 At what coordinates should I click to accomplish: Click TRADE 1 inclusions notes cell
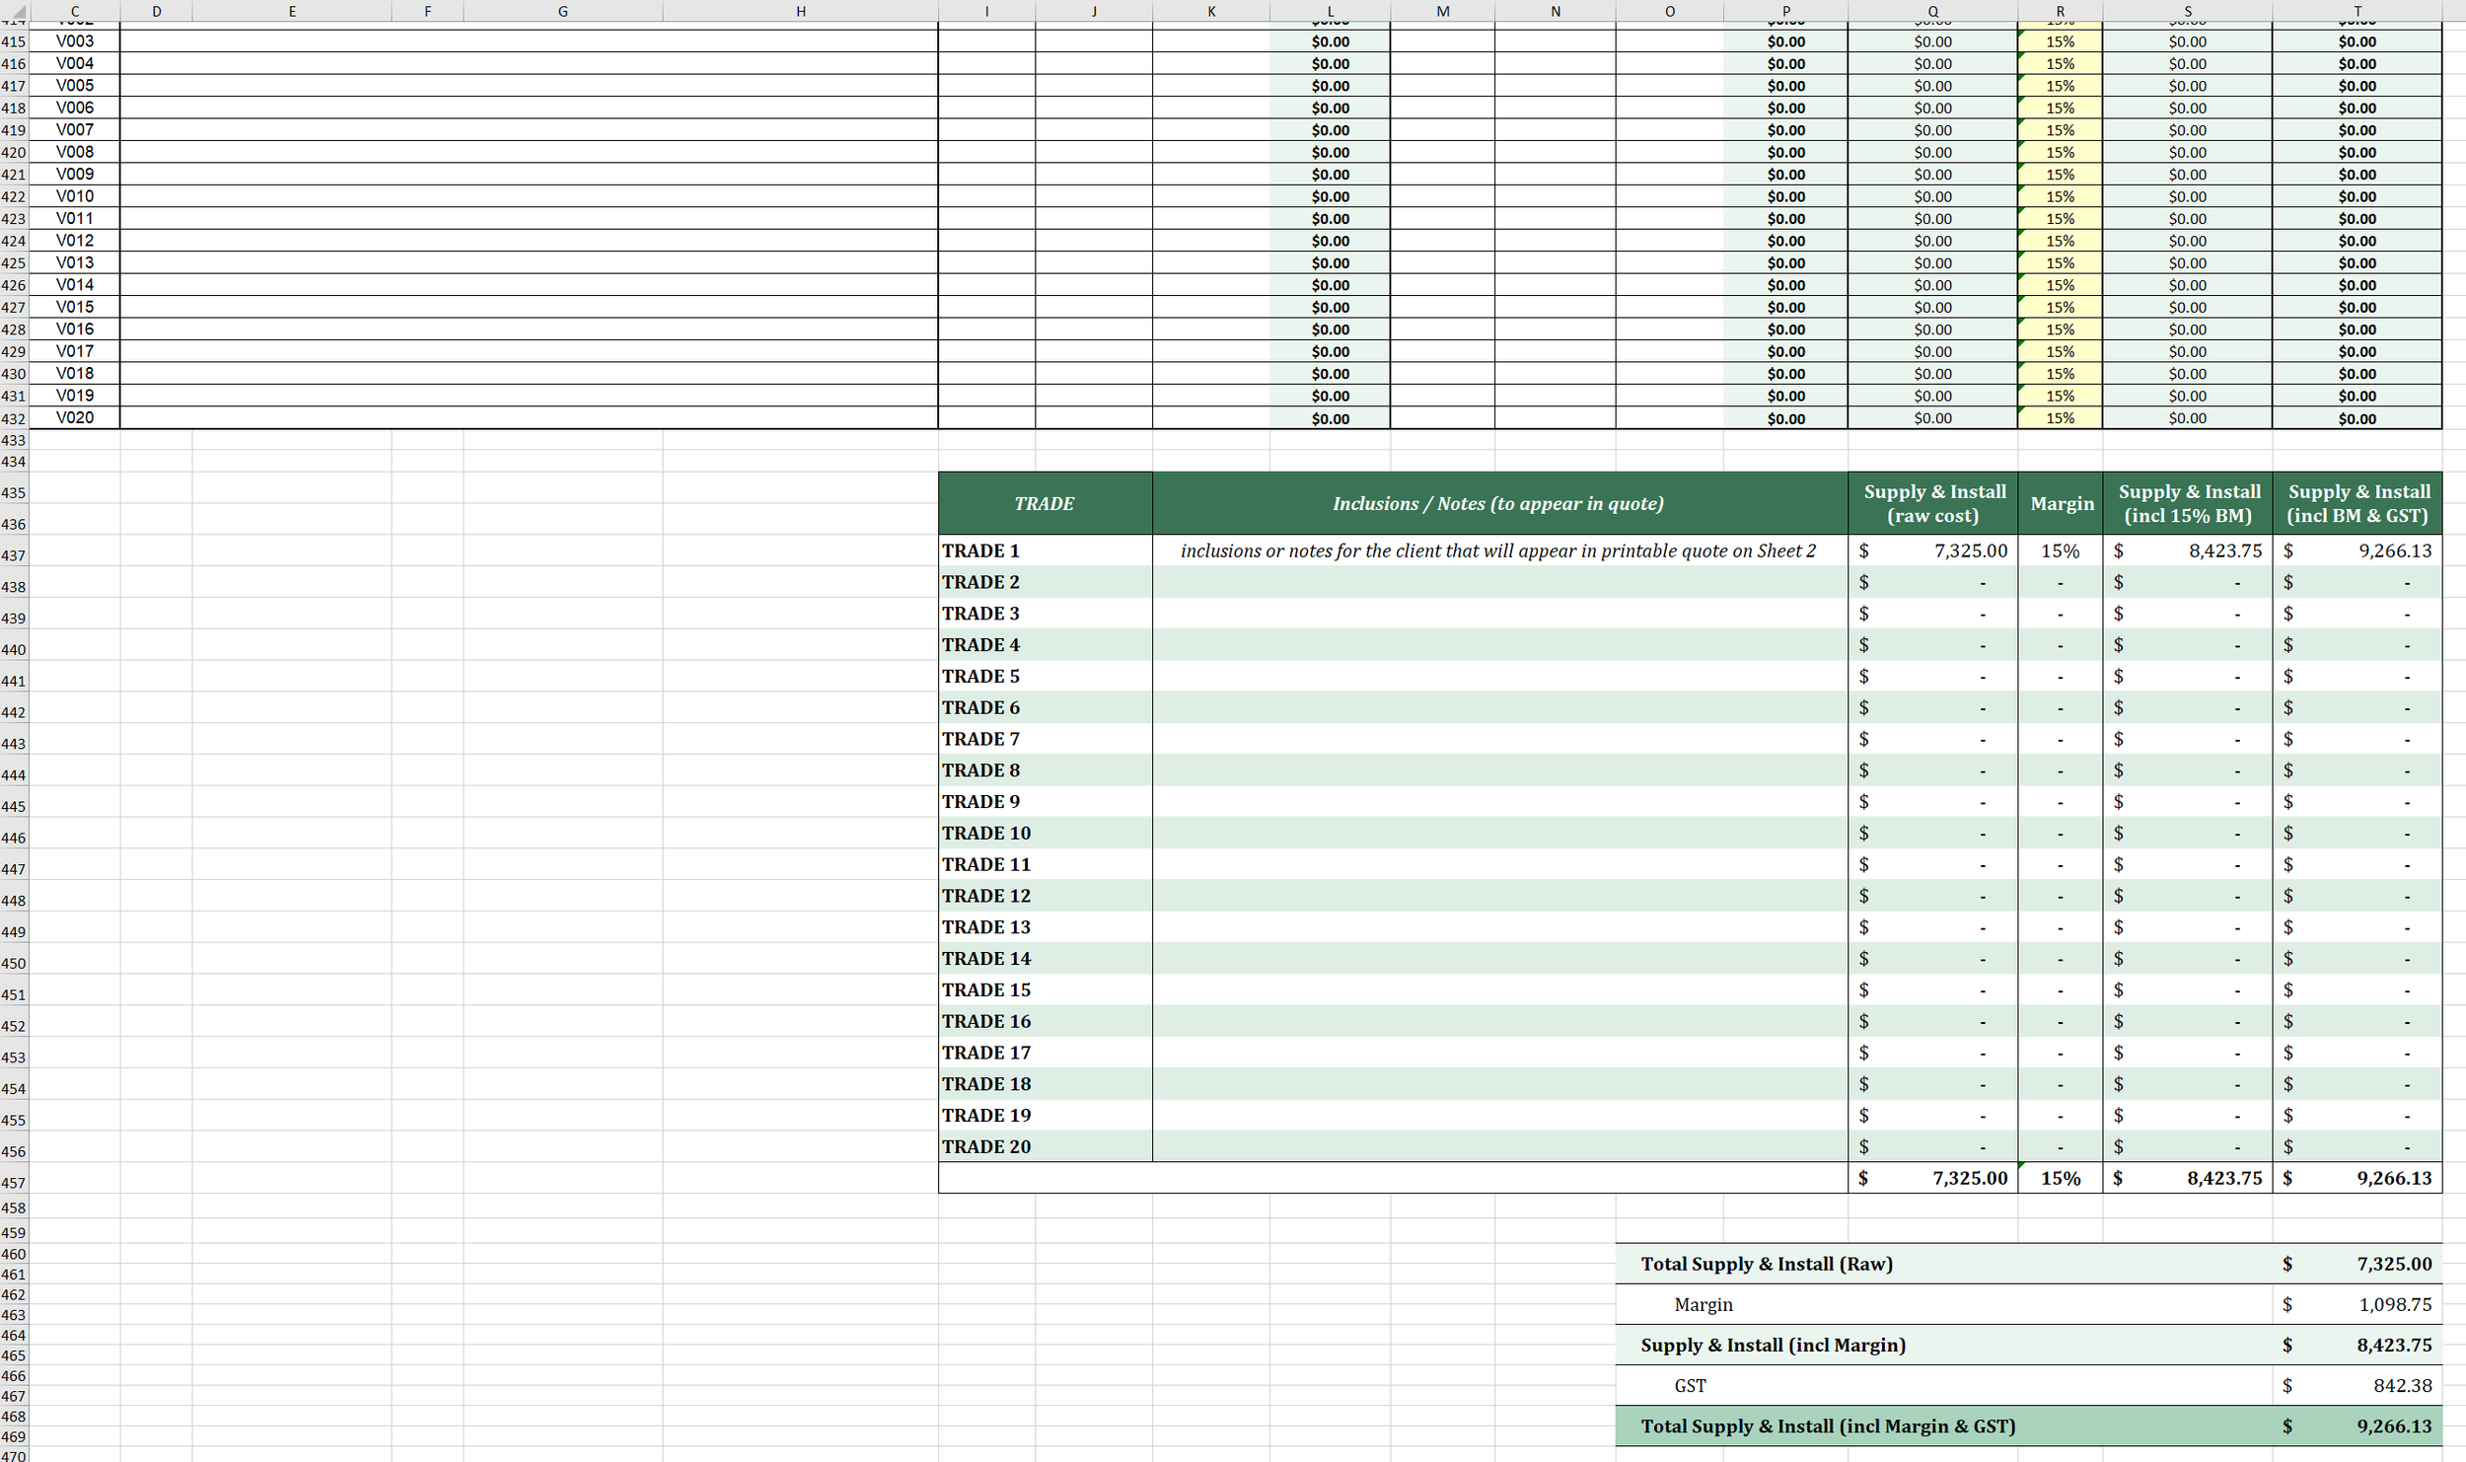(x=1497, y=550)
